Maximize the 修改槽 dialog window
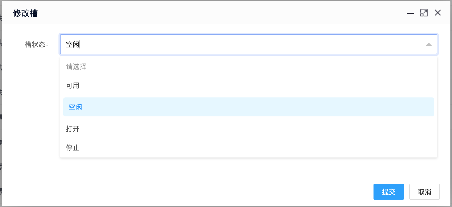 coord(424,13)
